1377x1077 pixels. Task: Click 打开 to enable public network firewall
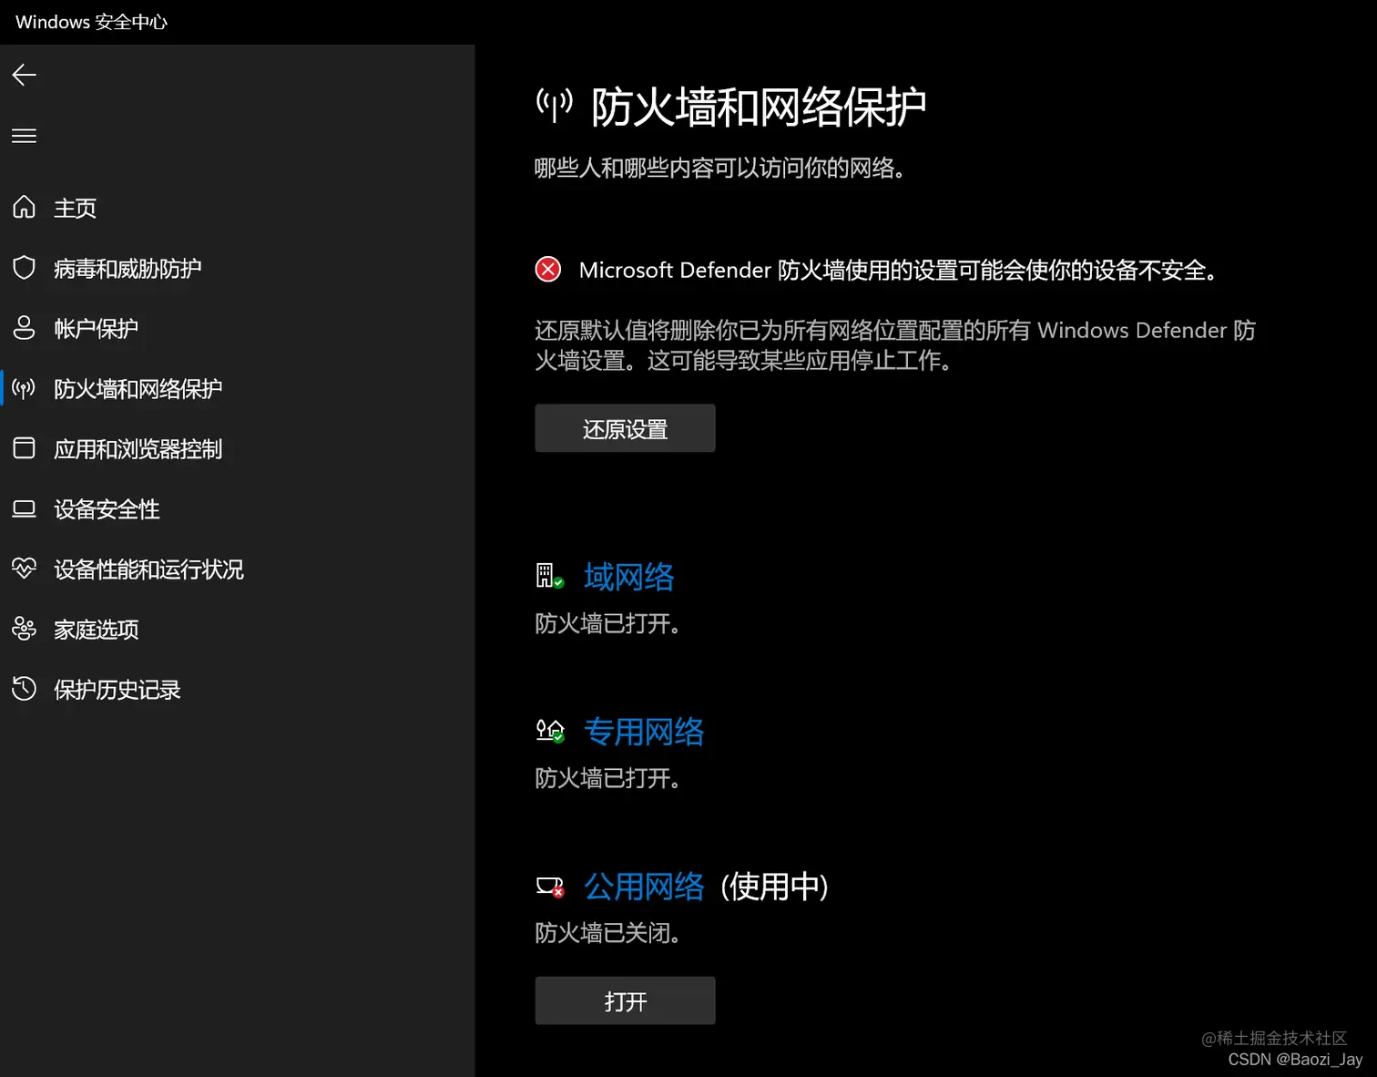click(625, 1000)
